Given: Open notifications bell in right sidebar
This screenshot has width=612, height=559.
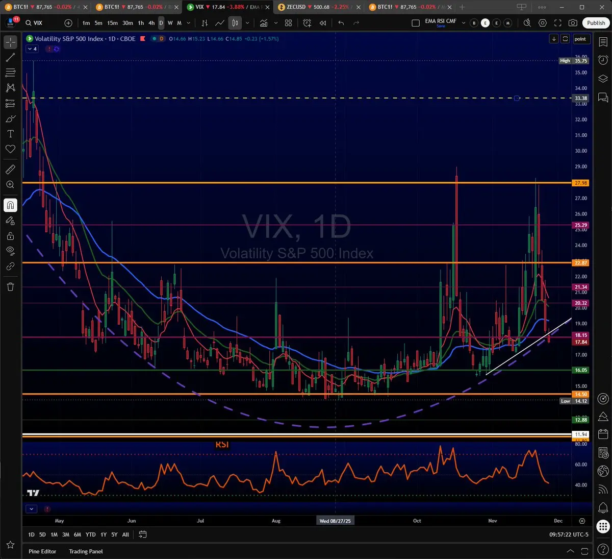Looking at the screenshot, I should [603, 508].
